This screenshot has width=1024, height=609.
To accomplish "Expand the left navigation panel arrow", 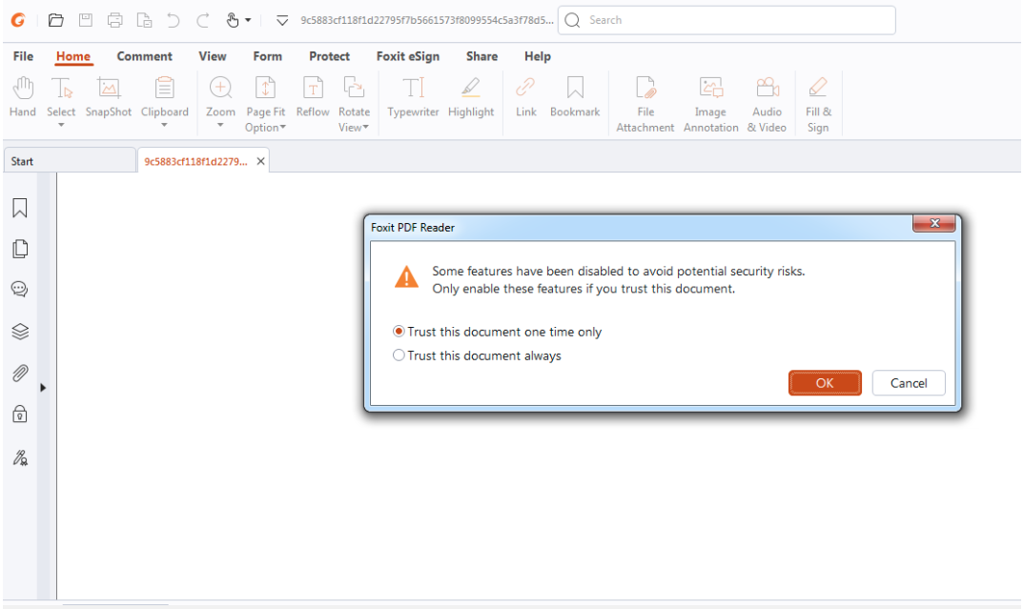I will pyautogui.click(x=43, y=388).
